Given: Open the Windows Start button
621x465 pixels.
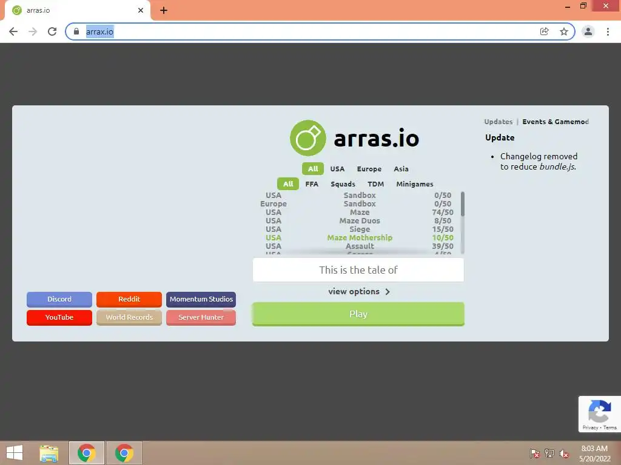Looking at the screenshot, I should [x=15, y=453].
